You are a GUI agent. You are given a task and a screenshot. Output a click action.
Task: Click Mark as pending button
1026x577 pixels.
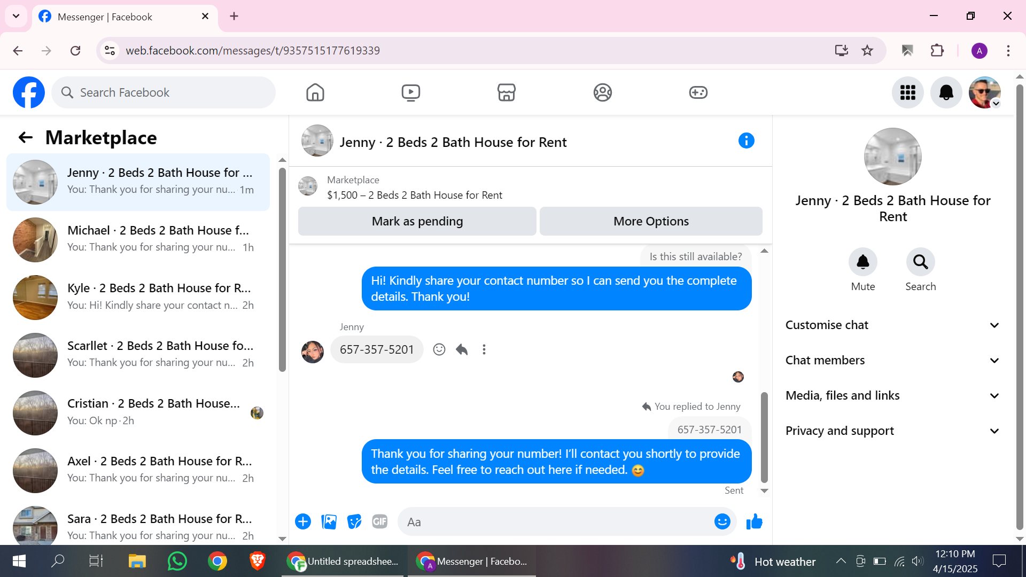point(417,221)
